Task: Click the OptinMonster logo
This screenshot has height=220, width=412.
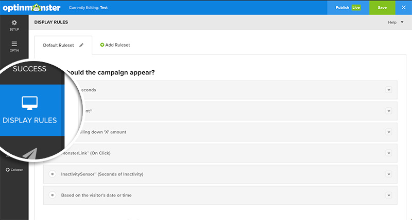Action: [31, 8]
